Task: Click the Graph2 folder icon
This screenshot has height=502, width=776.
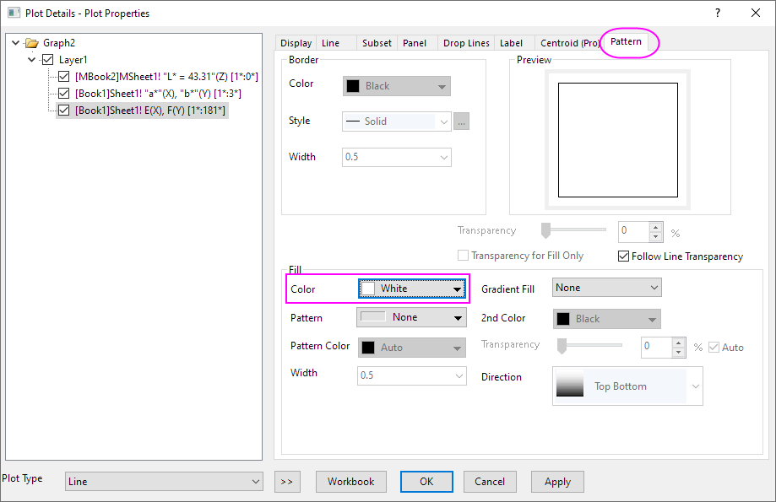Action: (x=32, y=43)
